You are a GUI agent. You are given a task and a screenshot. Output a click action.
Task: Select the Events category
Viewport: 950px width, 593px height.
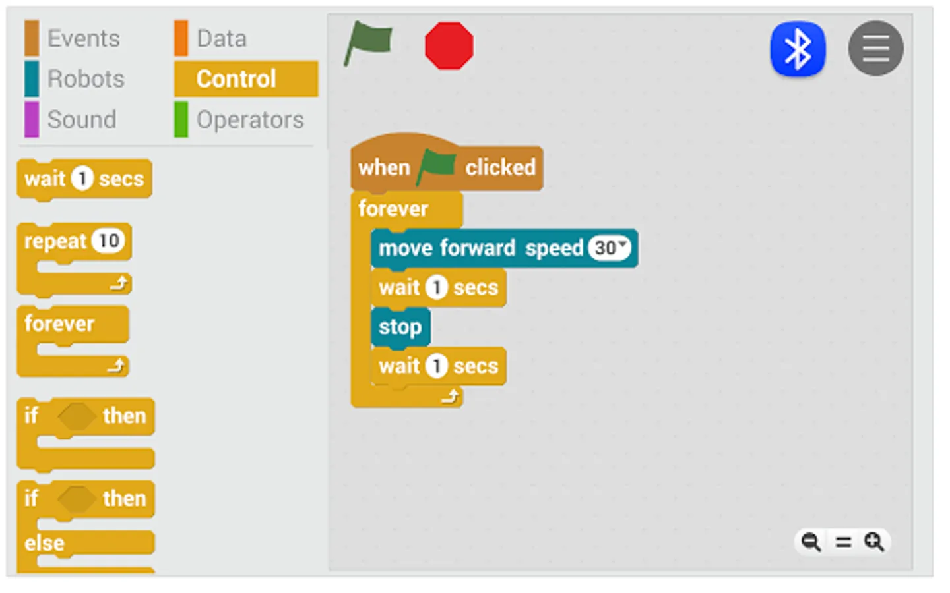(x=83, y=38)
